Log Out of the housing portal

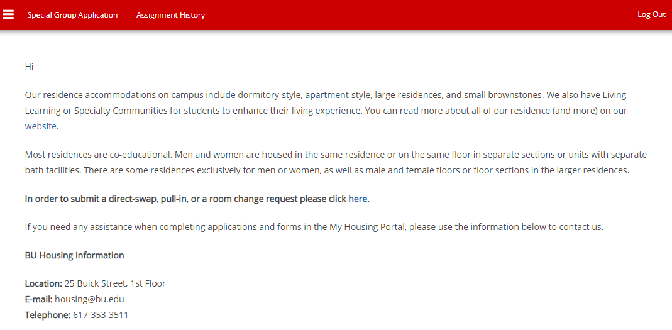click(x=651, y=14)
